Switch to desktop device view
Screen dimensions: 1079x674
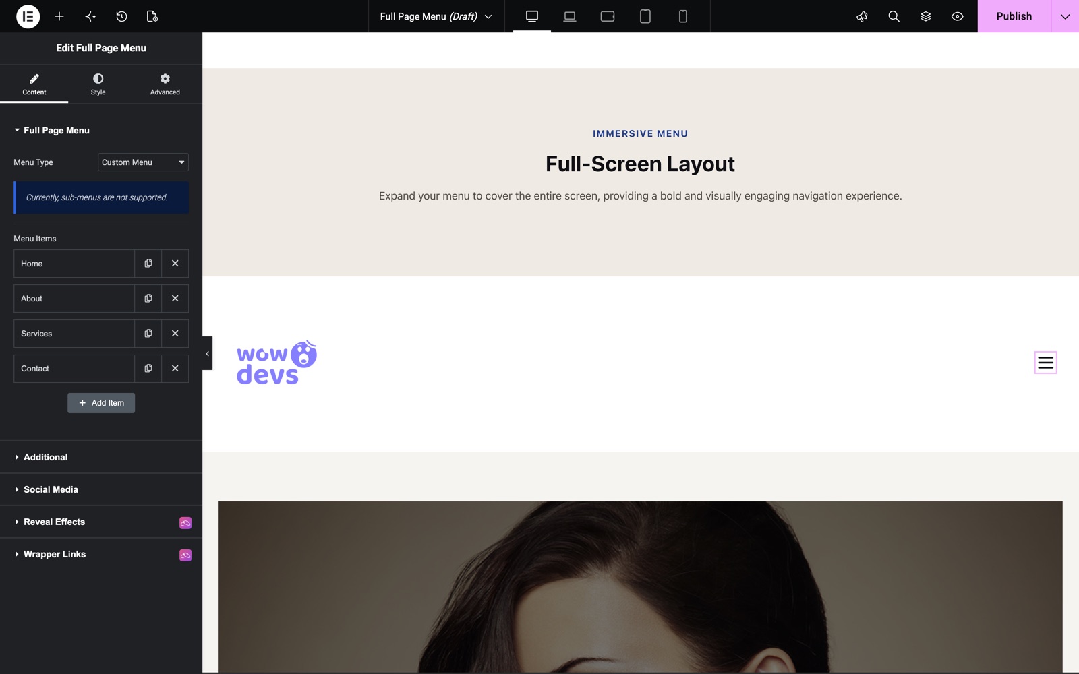click(x=532, y=16)
